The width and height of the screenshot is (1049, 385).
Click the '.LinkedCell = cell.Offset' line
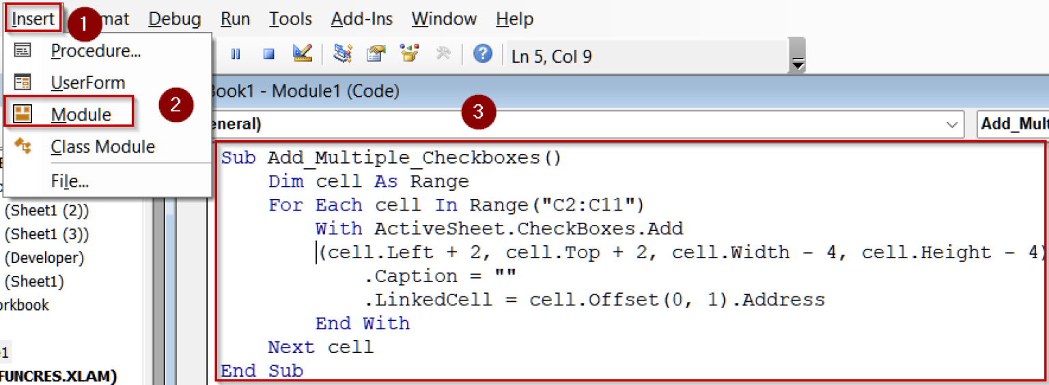[x=594, y=300]
